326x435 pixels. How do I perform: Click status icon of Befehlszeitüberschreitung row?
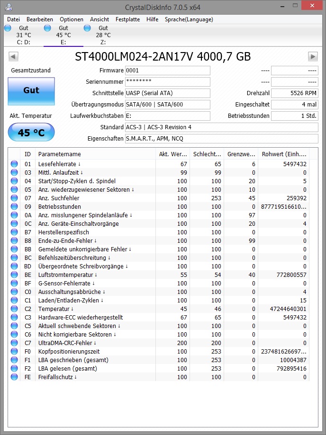(14, 257)
